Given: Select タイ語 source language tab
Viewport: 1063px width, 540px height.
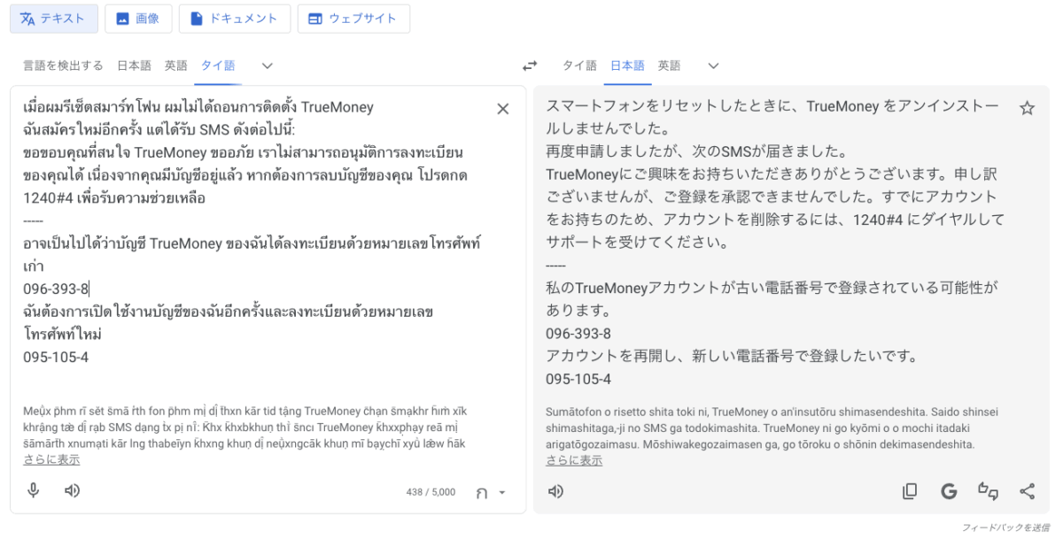Looking at the screenshot, I should coord(218,66).
